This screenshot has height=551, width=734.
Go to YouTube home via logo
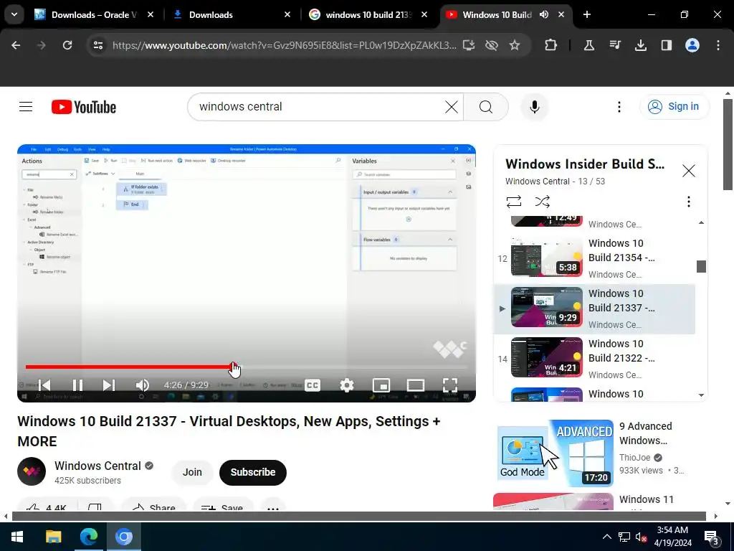[84, 107]
